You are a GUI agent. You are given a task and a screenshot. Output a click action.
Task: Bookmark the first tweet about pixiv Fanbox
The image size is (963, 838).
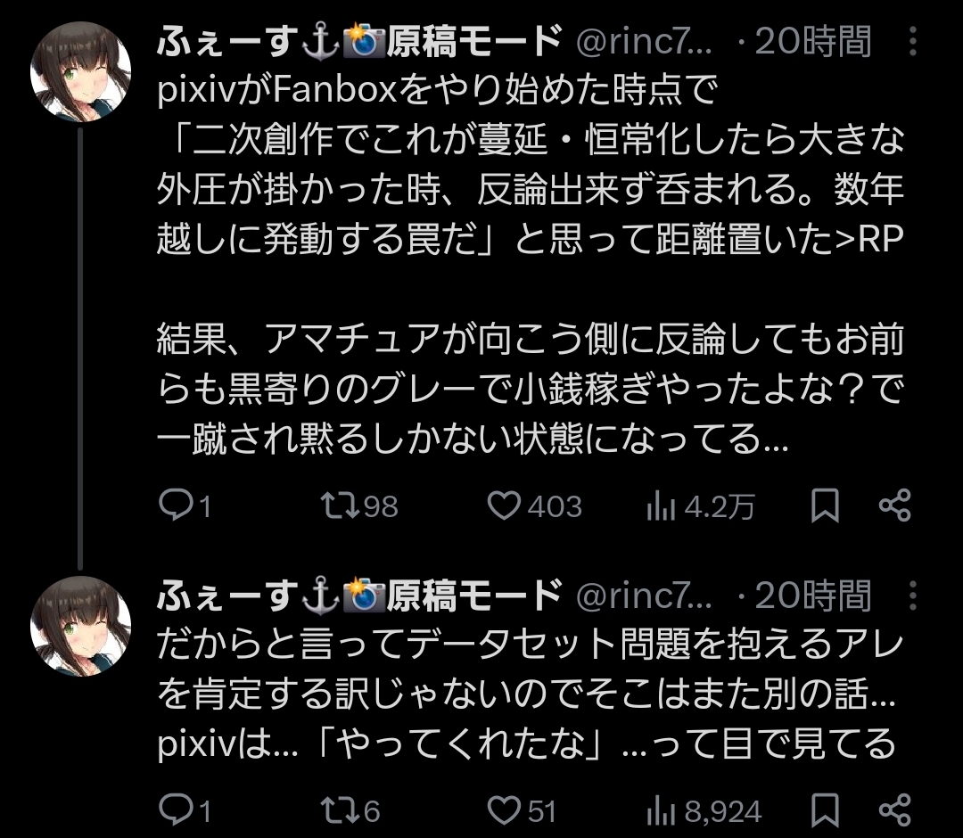point(825,506)
